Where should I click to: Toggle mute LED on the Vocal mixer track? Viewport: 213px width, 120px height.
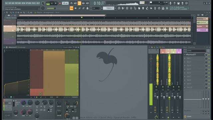pyautogui.click(x=179, y=87)
